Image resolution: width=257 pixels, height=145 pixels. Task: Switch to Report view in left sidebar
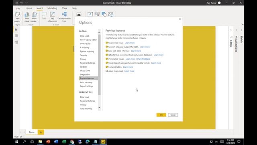point(16,29)
